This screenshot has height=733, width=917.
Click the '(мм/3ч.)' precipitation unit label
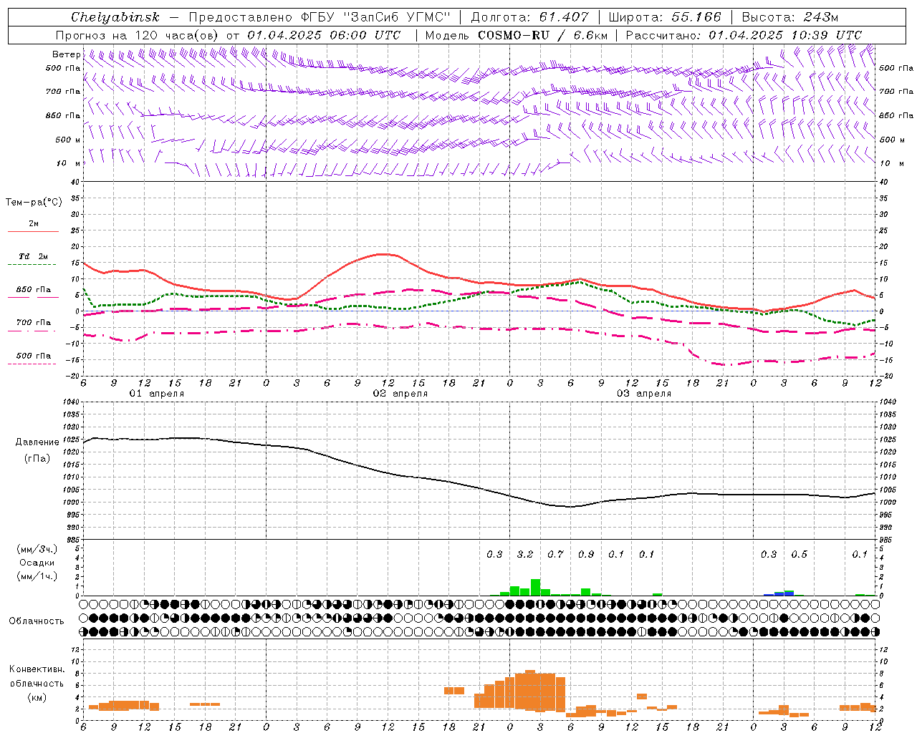tap(37, 549)
